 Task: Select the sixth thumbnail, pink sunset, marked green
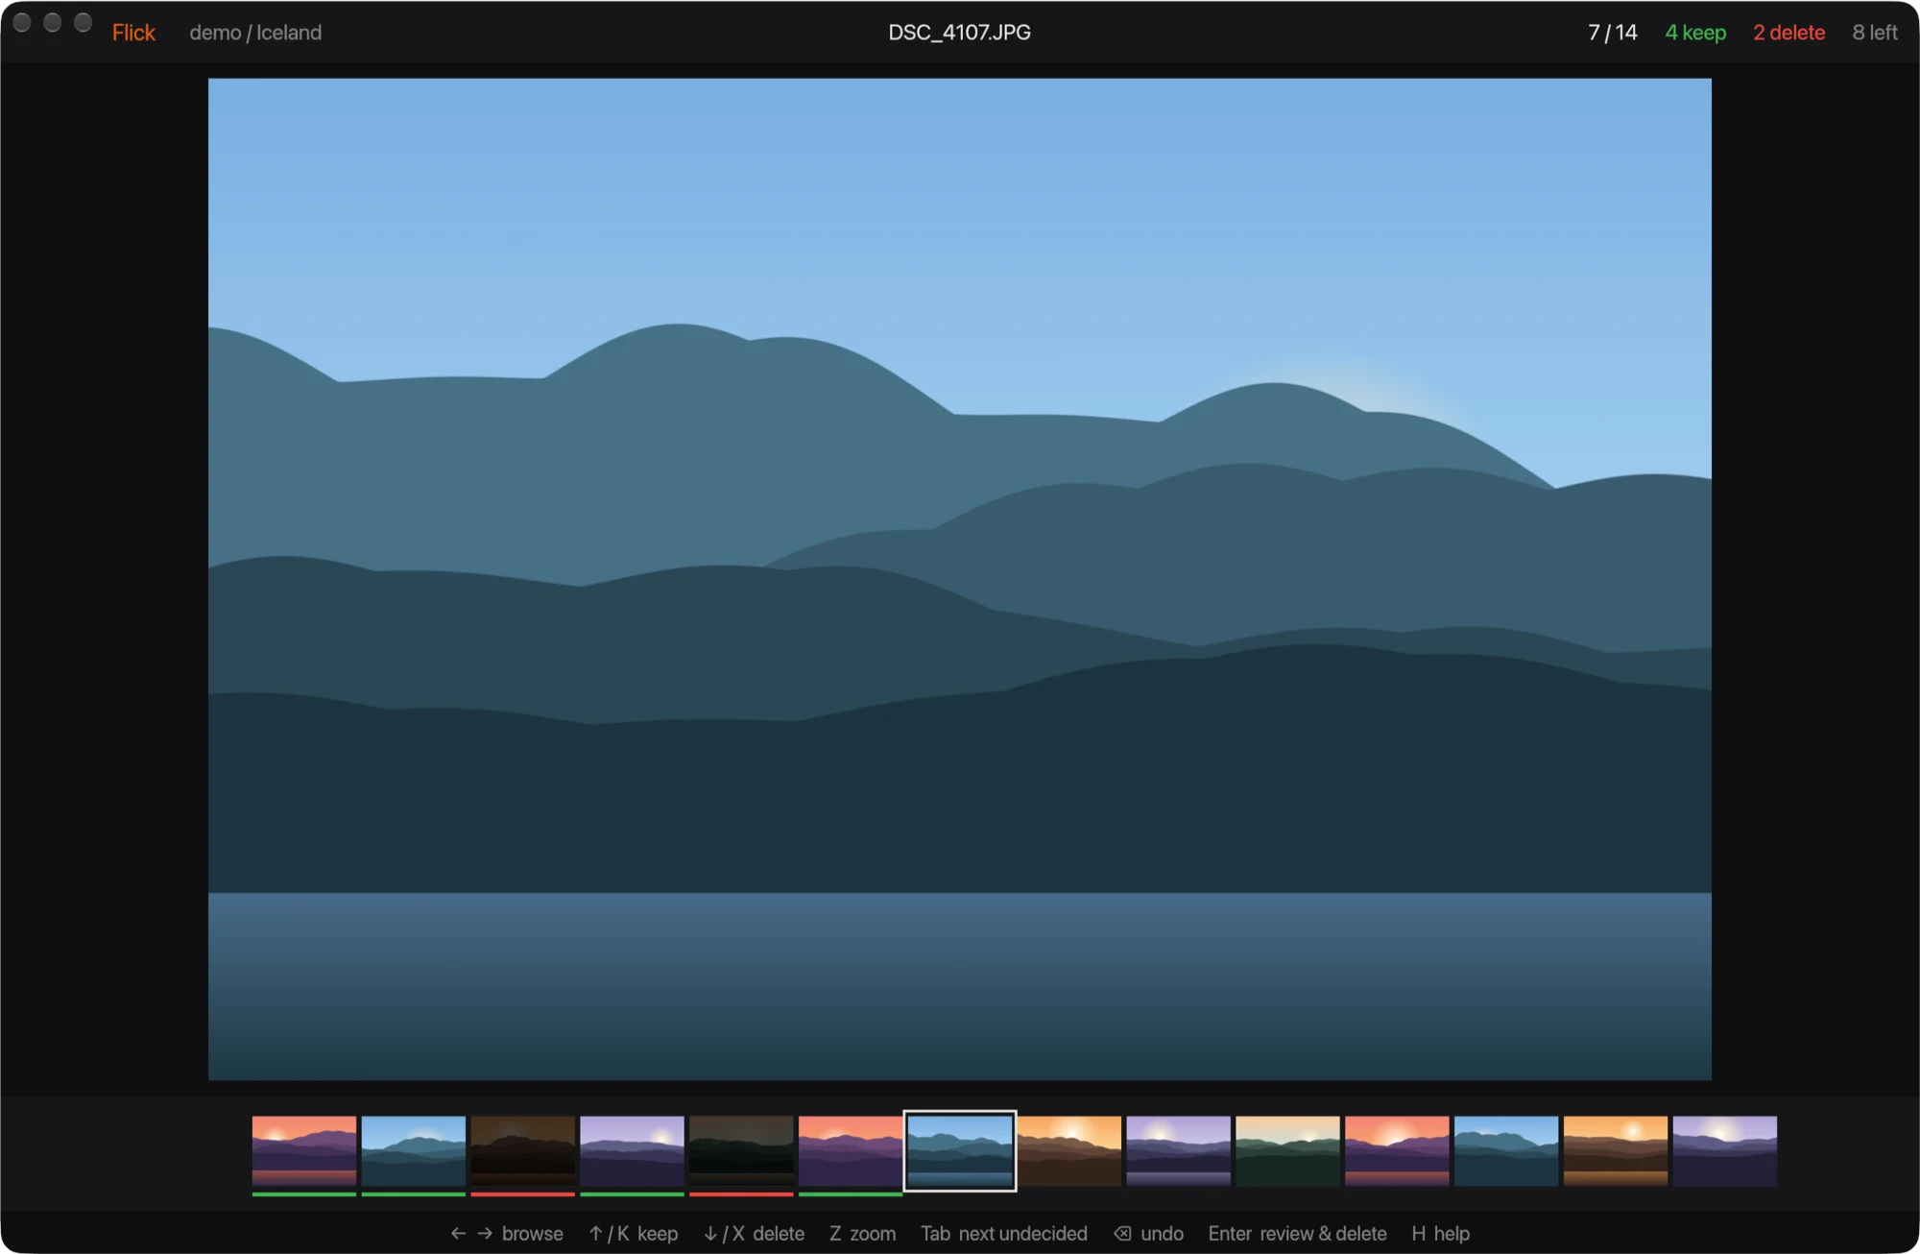851,1151
